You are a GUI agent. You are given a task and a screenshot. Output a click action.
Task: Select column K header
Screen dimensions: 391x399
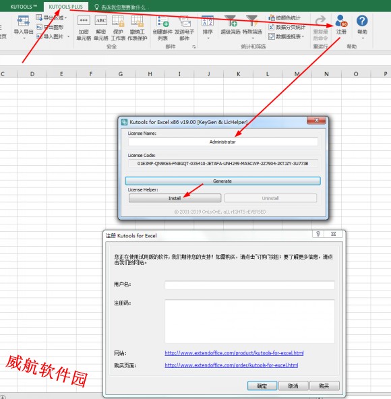pos(238,74)
